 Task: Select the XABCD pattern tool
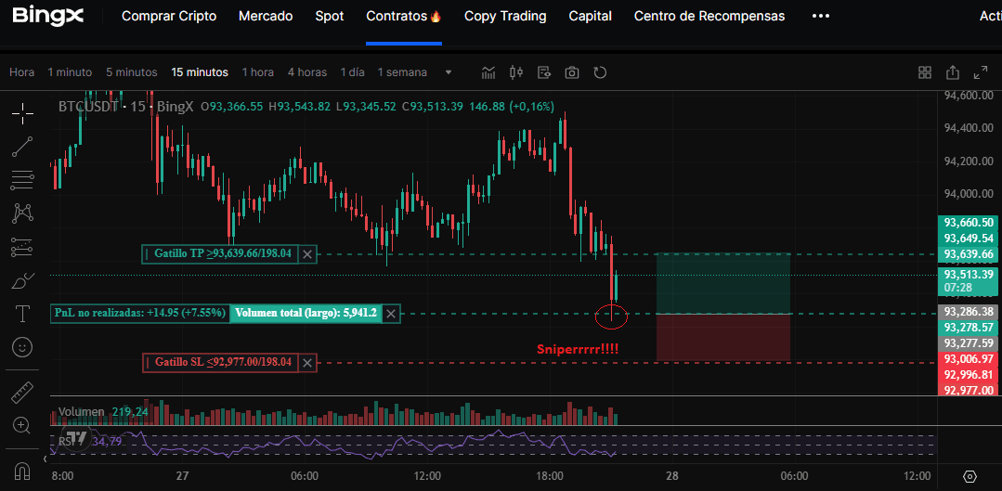click(22, 213)
